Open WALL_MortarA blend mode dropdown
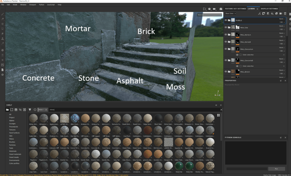This screenshot has height=176, width=291. (x=282, y=33)
